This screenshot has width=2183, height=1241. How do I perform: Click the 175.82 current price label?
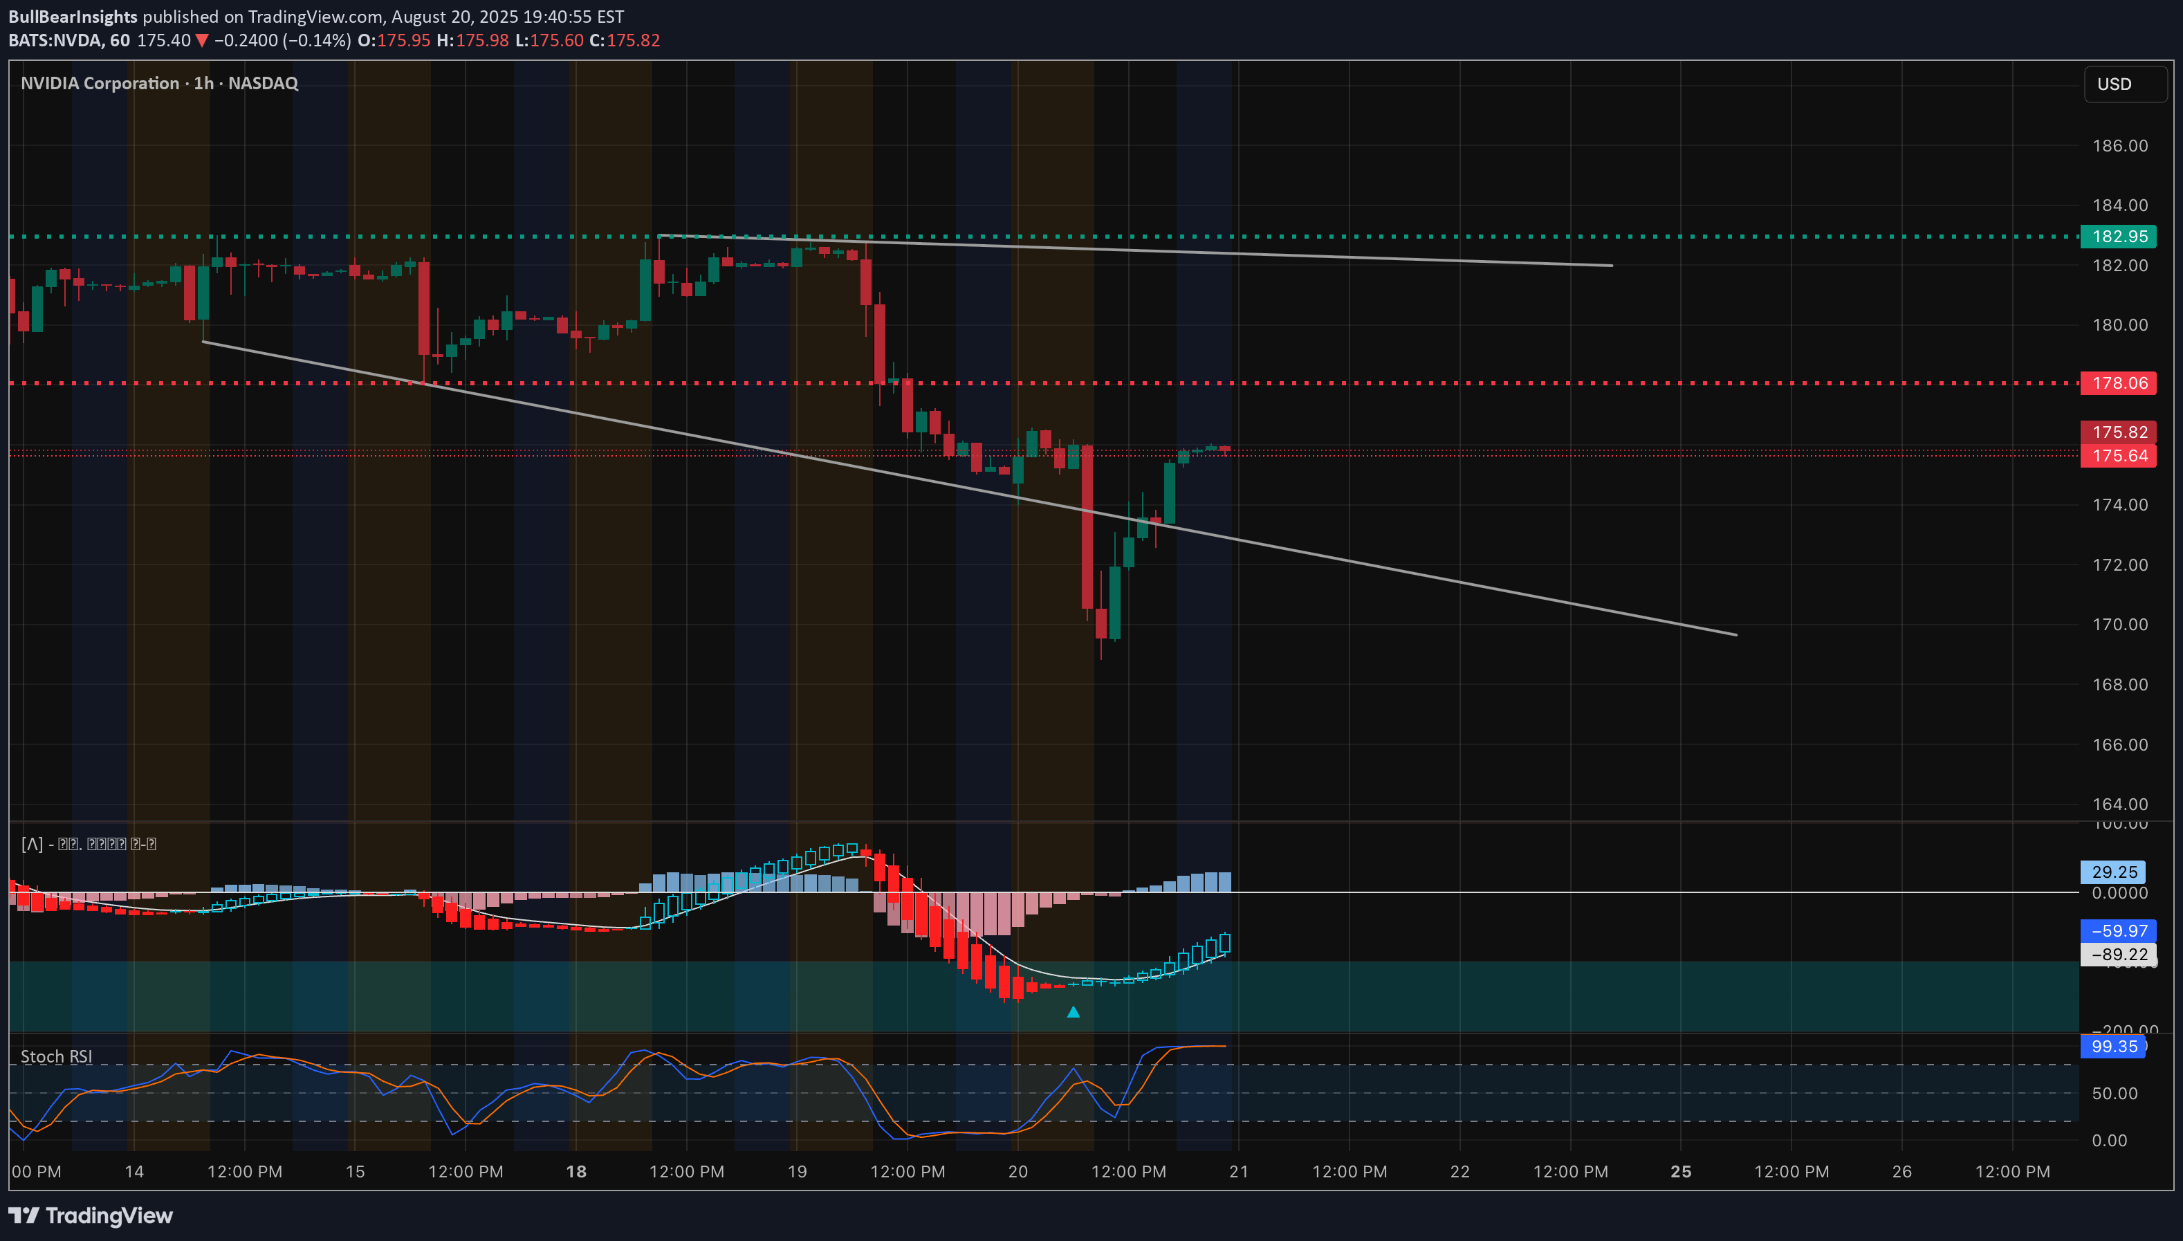2118,432
